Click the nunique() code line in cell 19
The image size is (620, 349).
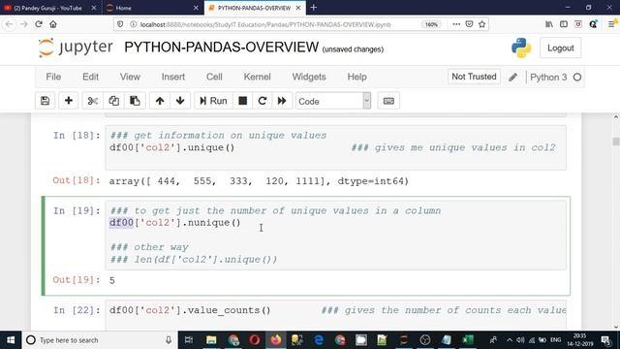click(x=174, y=223)
